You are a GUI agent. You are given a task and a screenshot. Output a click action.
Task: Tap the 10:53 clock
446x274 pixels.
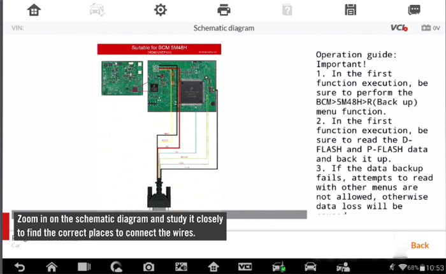(435, 268)
